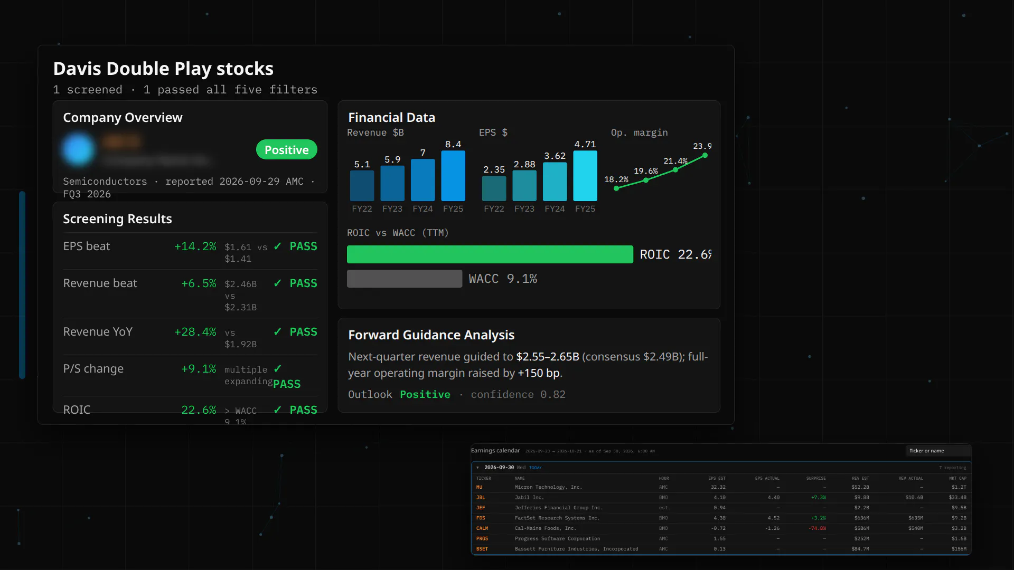Click the Davis Double Play stocks heading
This screenshot has height=570, width=1014.
(x=163, y=69)
